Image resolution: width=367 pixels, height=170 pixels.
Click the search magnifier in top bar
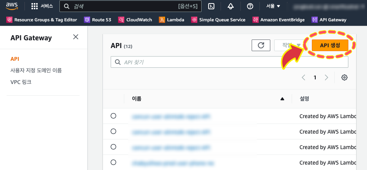point(67,7)
